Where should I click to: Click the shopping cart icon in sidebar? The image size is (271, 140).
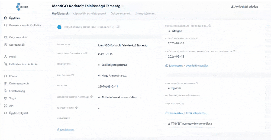tap(5, 64)
